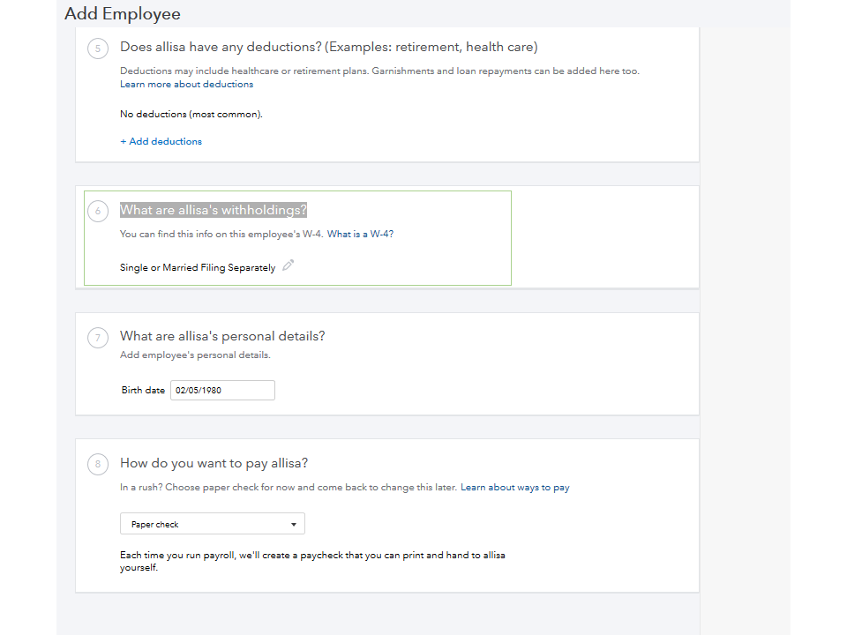Screen dimensions: 847x635
Task: Edit filing status using the pencil icon
Action: coord(288,266)
